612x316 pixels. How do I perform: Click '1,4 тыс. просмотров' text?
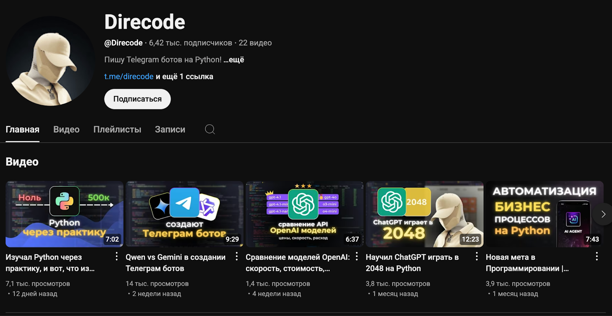278,284
